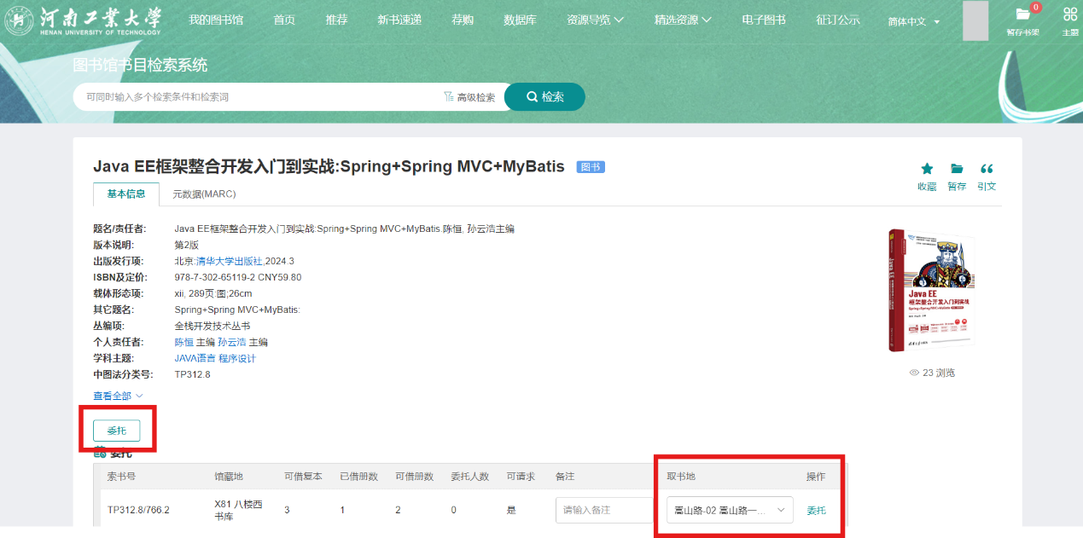The height and width of the screenshot is (538, 1083).
Task: Click the quotation 引文 citation icon
Action: tap(987, 169)
